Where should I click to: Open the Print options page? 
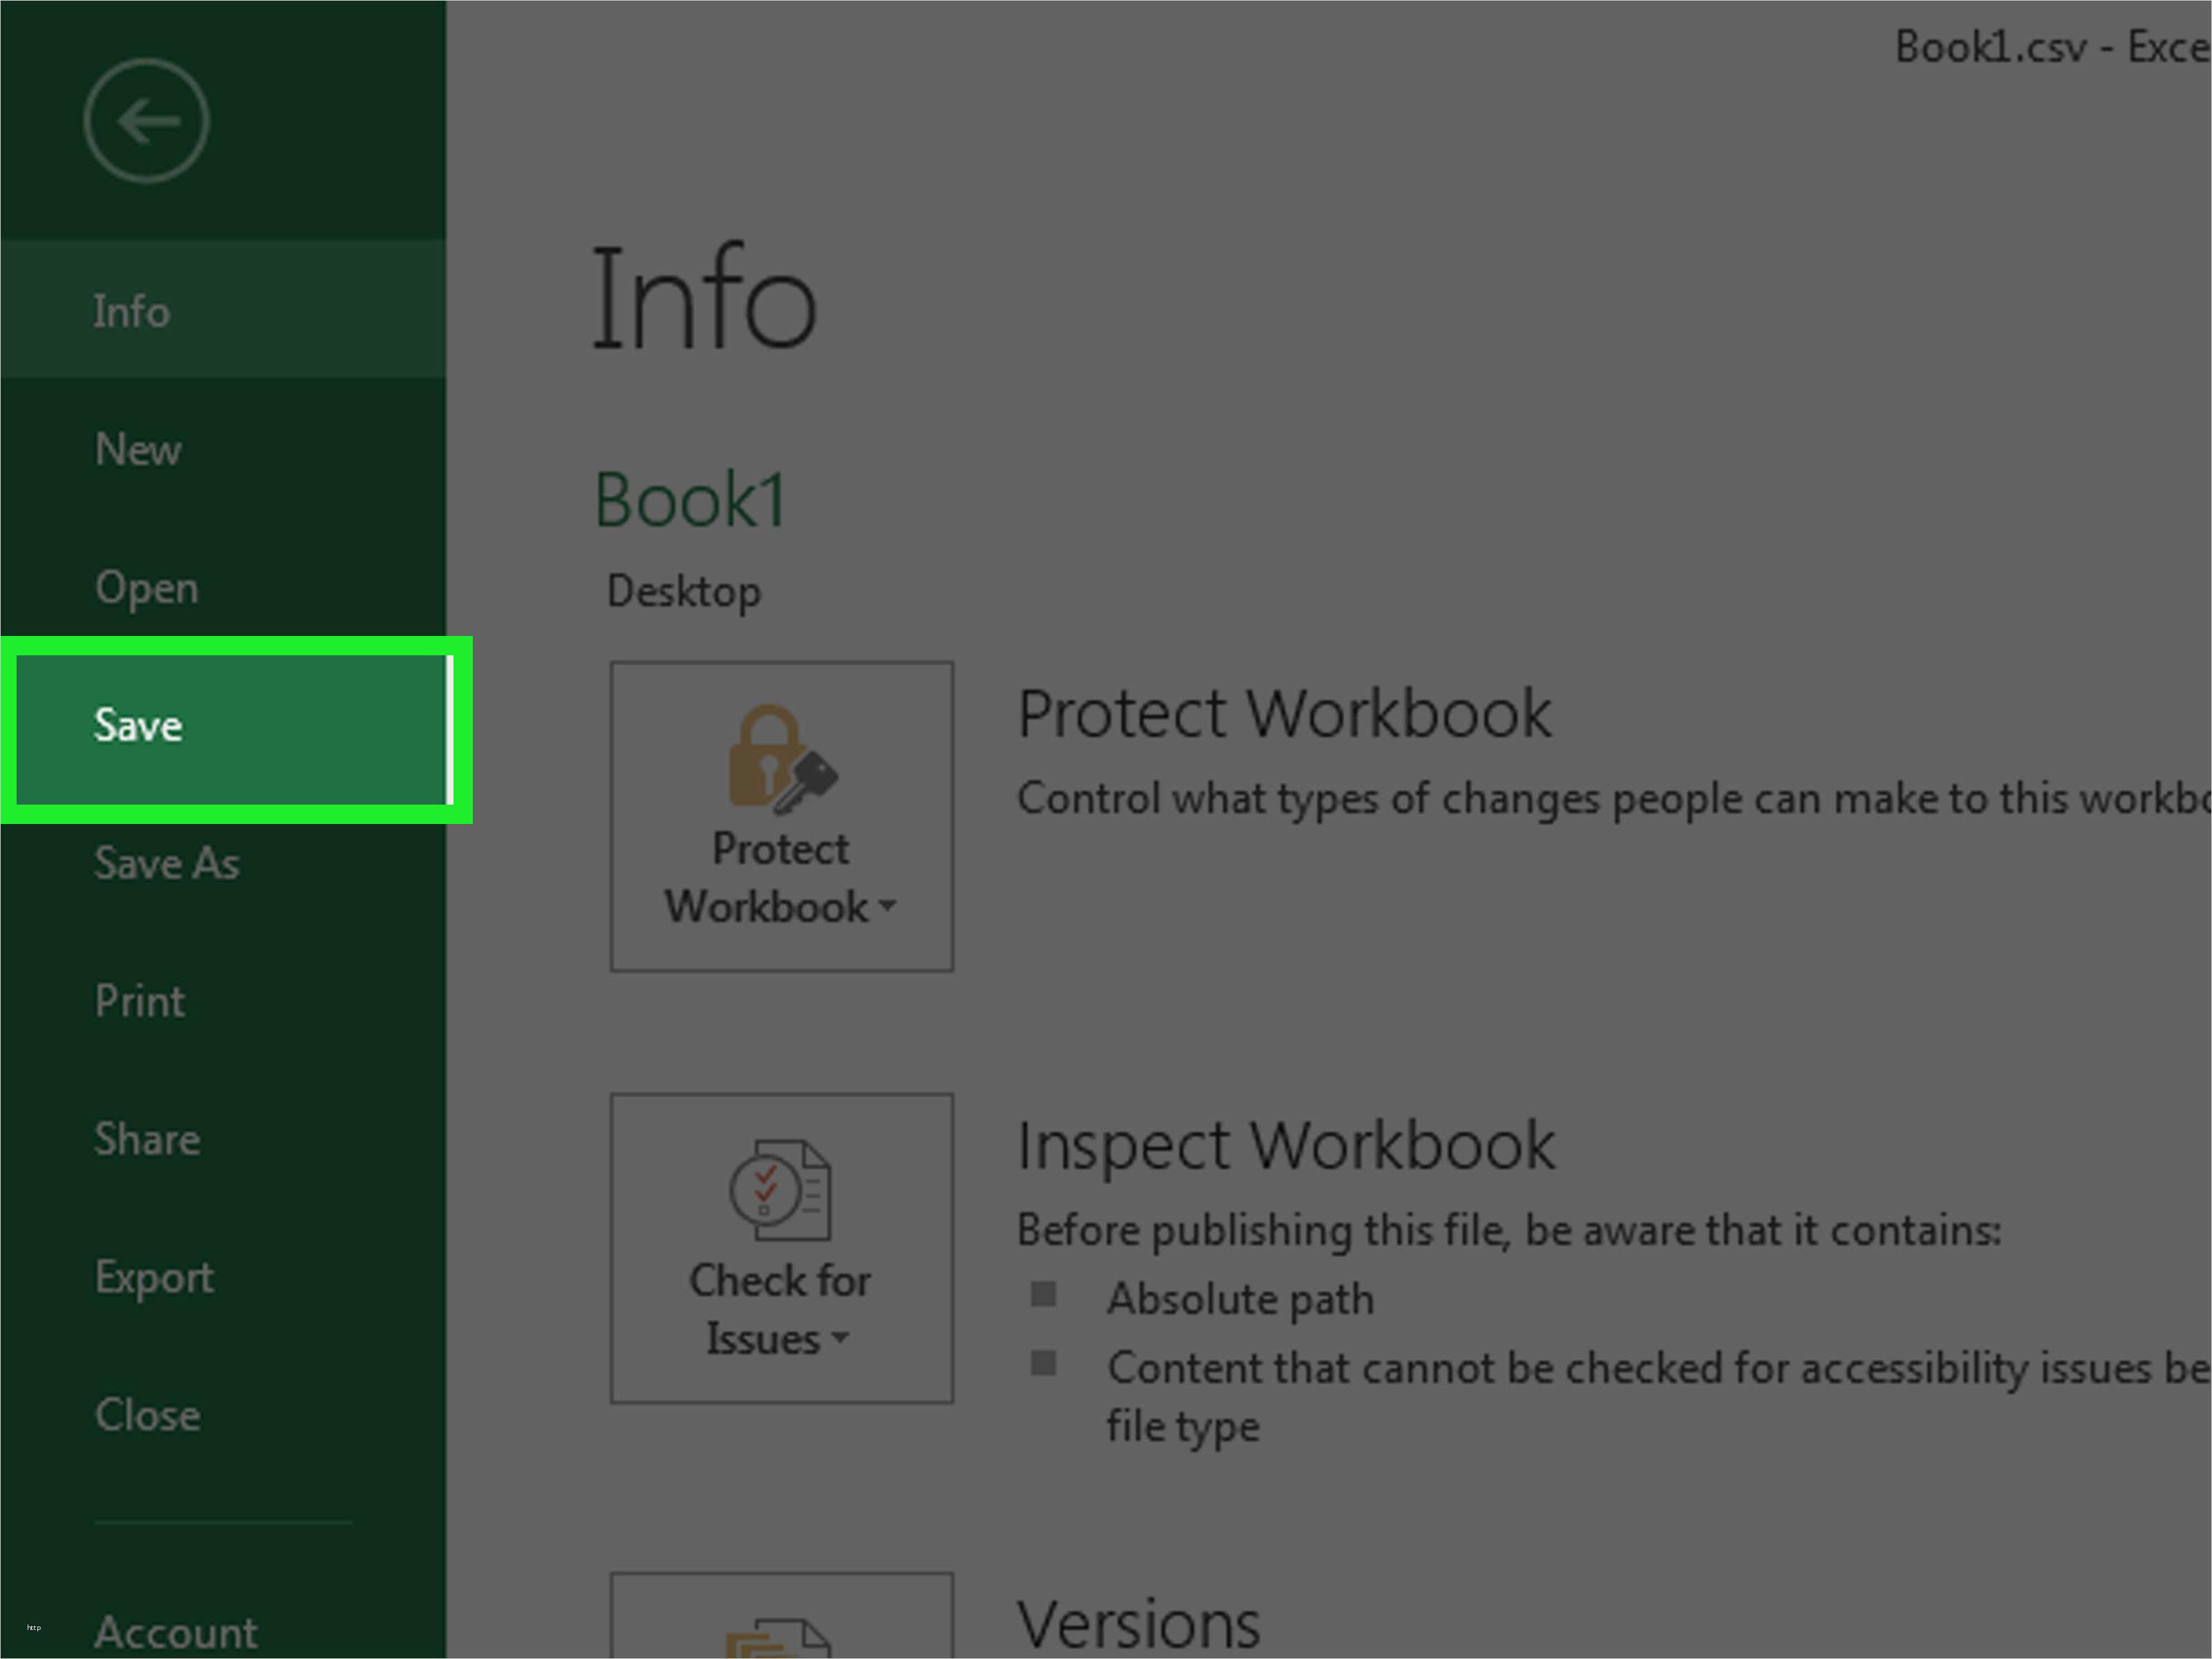[x=139, y=1001]
